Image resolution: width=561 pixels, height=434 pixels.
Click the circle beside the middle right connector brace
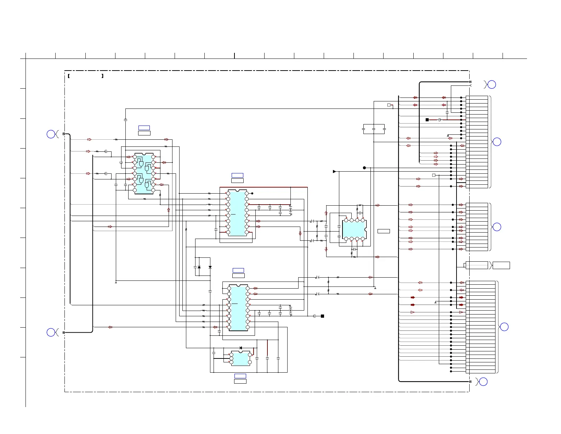497,227
